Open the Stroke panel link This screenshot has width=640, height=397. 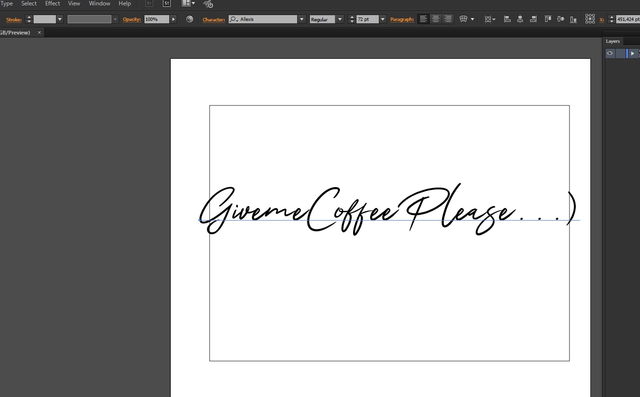coord(14,19)
